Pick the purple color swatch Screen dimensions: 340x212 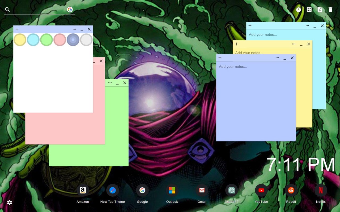(73, 40)
